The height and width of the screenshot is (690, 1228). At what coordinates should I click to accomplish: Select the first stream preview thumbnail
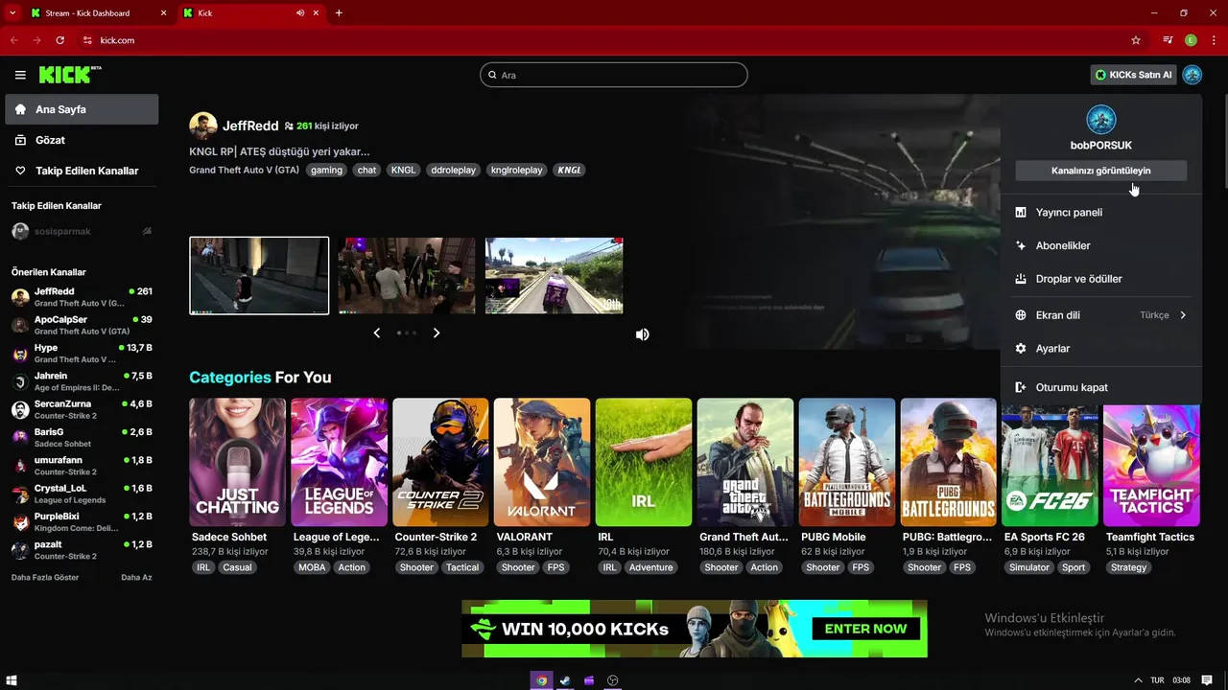(259, 276)
